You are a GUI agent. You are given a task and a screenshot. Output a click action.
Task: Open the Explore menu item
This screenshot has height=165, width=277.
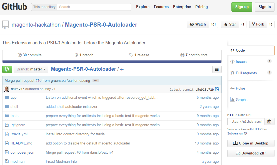(143, 7)
